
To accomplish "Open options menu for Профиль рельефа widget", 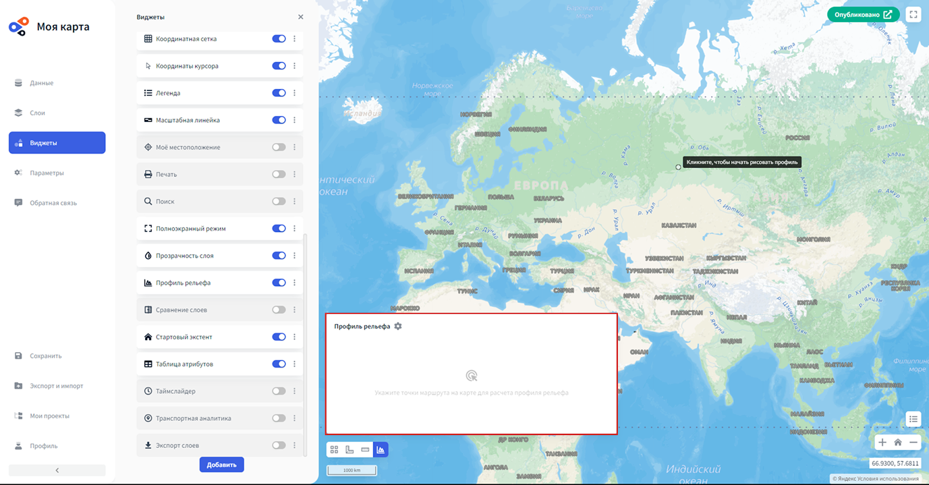I will 294,283.
